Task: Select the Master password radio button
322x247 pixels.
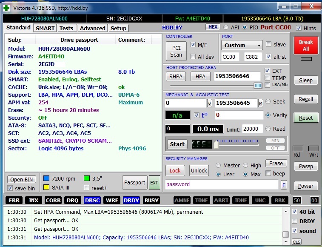Action: coord(218,165)
